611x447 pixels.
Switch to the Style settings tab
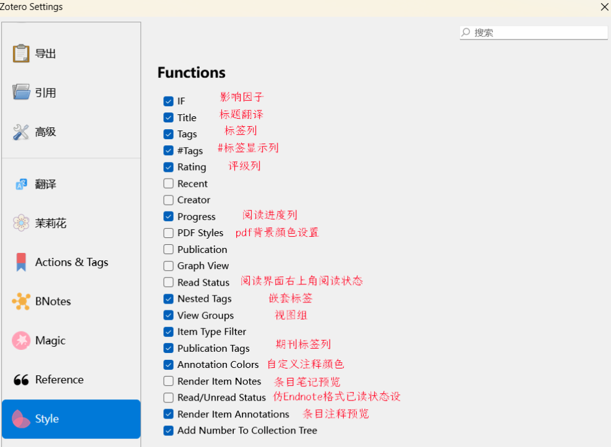click(71, 419)
